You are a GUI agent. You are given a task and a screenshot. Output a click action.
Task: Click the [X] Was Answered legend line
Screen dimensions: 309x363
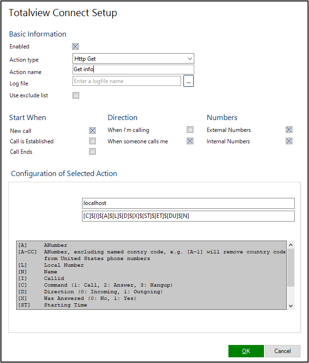pyautogui.click(x=77, y=298)
